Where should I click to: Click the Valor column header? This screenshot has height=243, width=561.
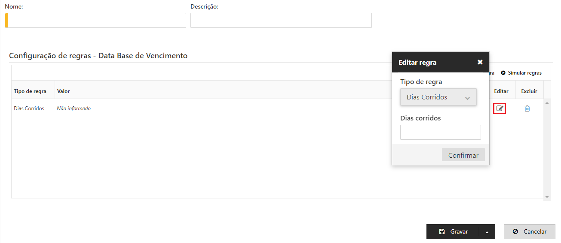click(63, 91)
